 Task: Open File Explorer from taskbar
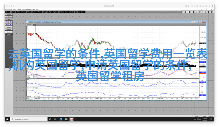click(66, 119)
